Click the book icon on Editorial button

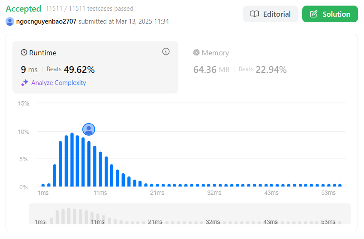[254, 14]
